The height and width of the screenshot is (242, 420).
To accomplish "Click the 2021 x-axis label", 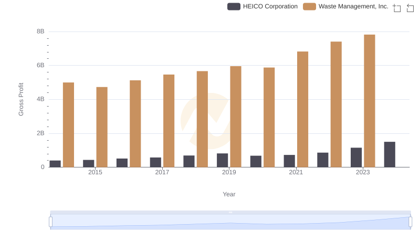I will point(296,172).
